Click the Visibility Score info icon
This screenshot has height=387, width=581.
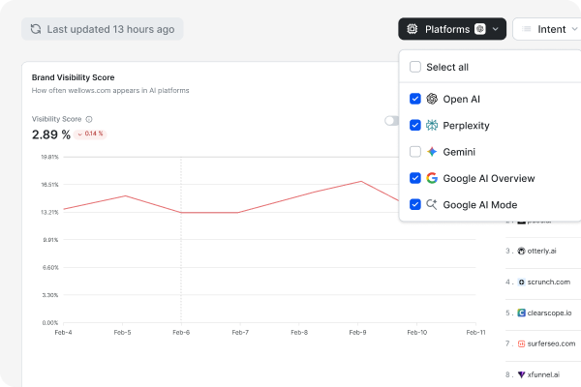point(89,119)
